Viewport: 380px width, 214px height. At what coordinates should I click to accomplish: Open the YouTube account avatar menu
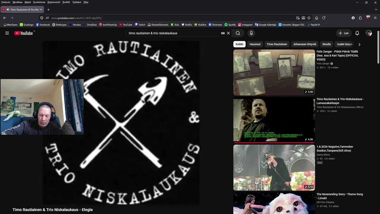pos(369,33)
